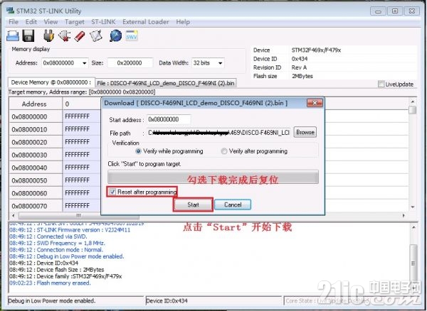Switch to the DISCO-F469NI_LCD_demo file tab

click(166, 83)
